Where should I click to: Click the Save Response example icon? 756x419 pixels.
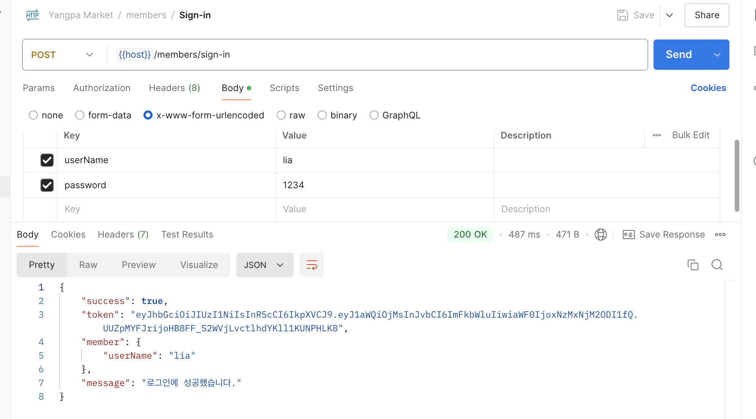[628, 235]
